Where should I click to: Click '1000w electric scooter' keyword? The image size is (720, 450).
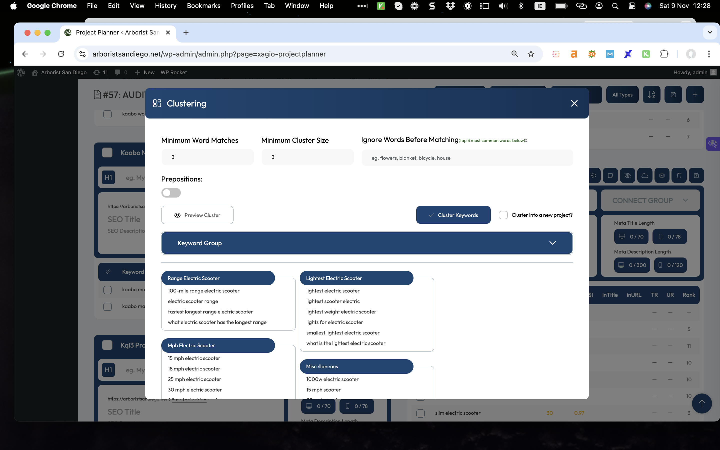pos(332,379)
